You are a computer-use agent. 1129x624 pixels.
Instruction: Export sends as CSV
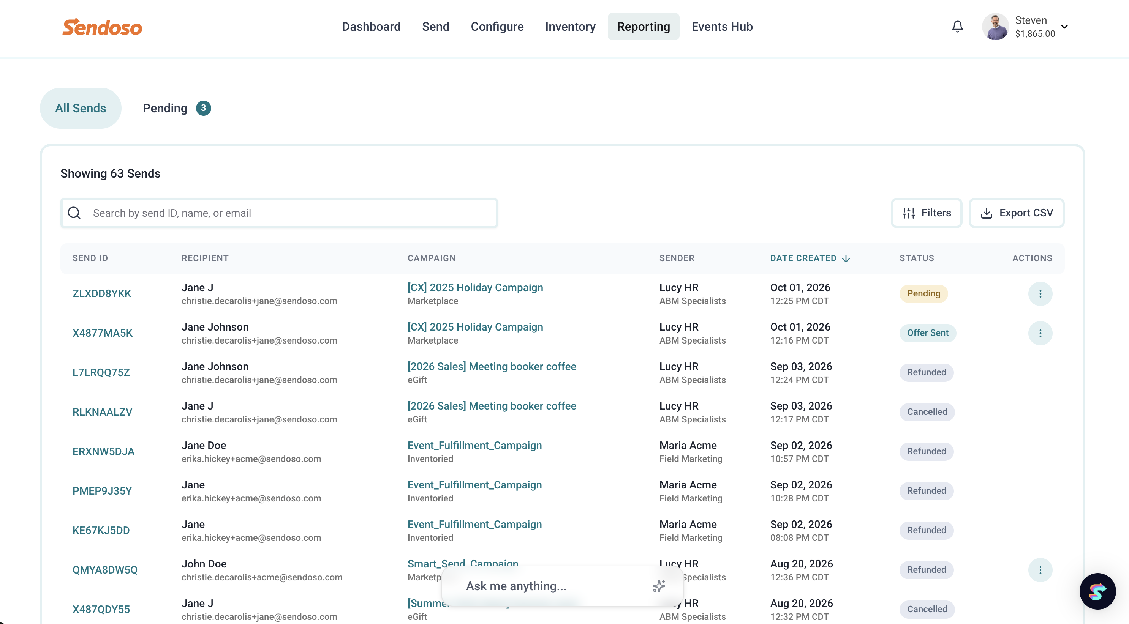pos(1016,213)
